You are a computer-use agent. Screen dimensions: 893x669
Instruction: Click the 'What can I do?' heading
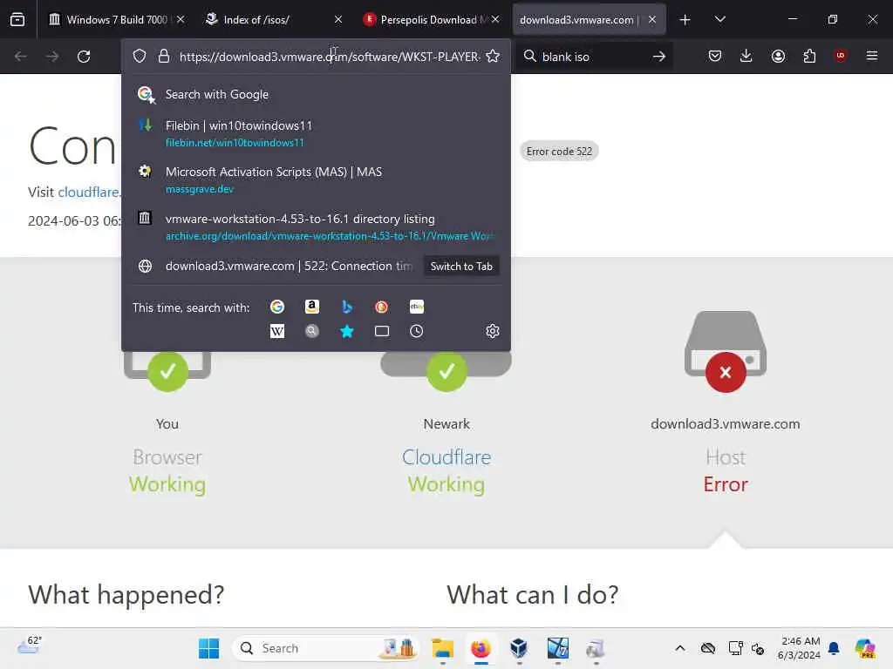[x=533, y=594]
